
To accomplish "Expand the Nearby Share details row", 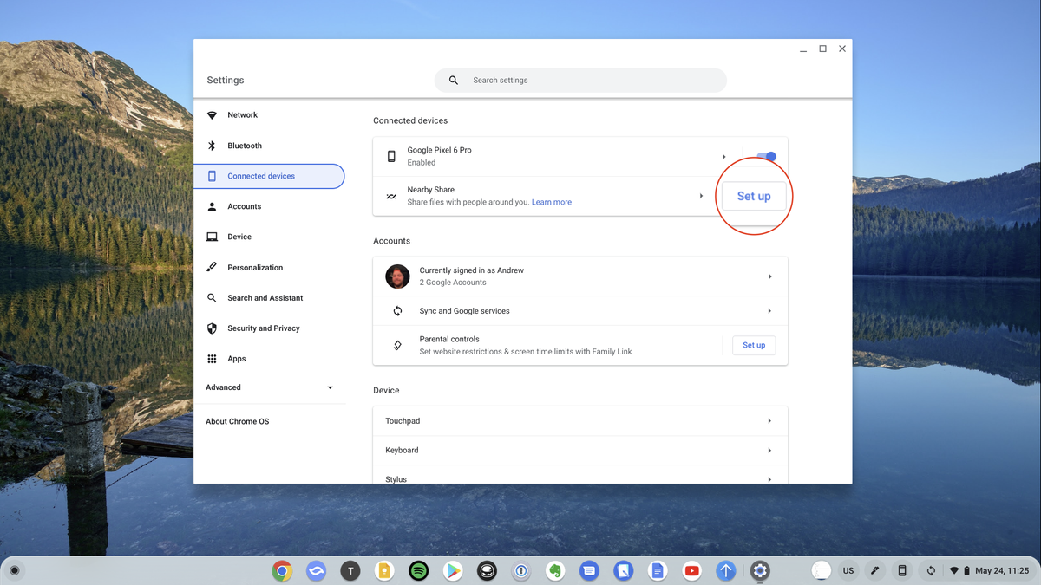I will tap(702, 196).
